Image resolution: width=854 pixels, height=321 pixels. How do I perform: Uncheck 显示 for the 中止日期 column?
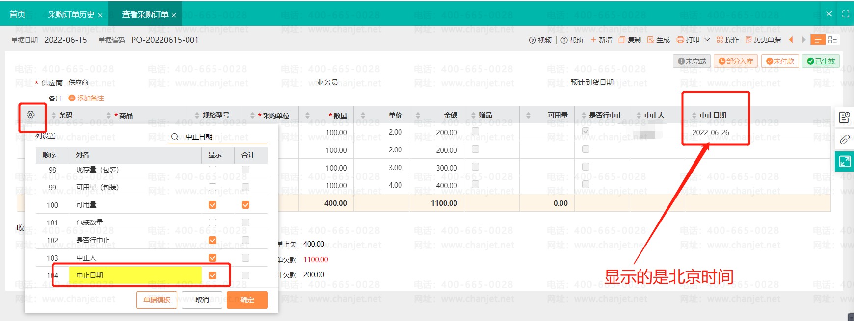(x=213, y=275)
